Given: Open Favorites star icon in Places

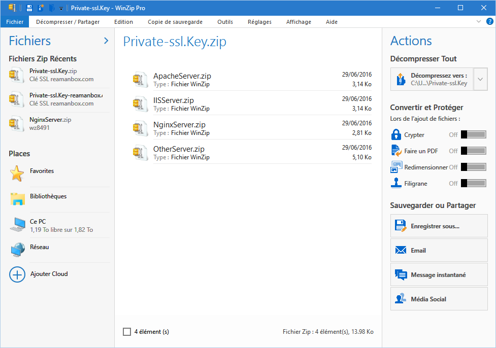Looking at the screenshot, I should (17, 173).
